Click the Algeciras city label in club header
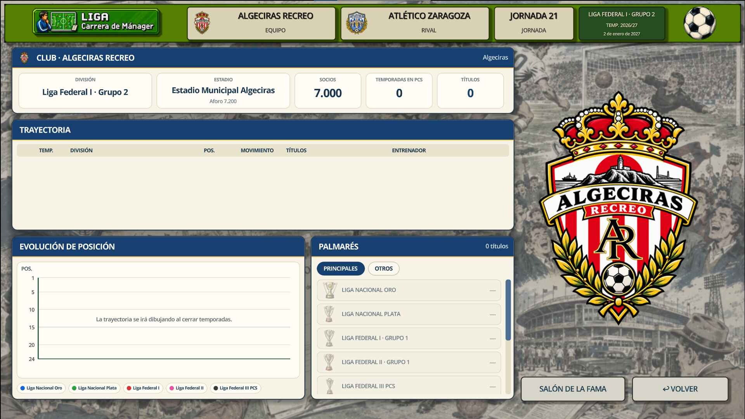The image size is (745, 419). tap(495, 57)
